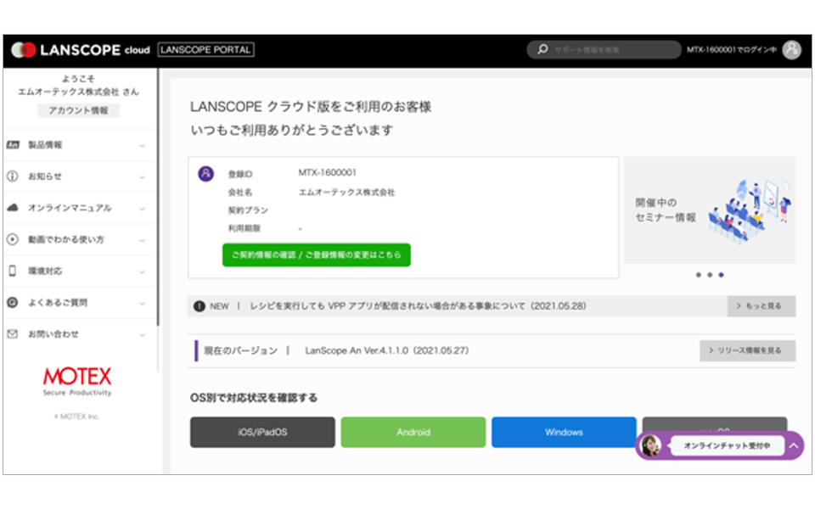Image resolution: width=815 pixels, height=509 pixels.
Task: Open the よくあるご質問 menu item
Action: tap(79, 302)
